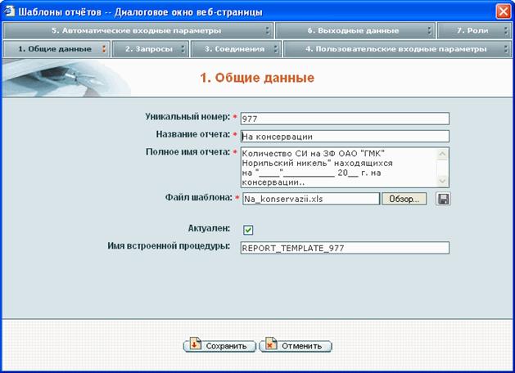Click the Обзор... browse button
The width and height of the screenshot is (515, 373).
404,199
